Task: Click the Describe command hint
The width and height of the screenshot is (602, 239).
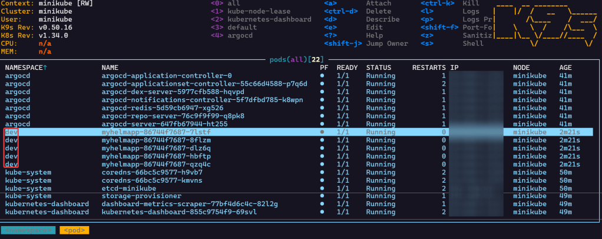Action: pos(383,19)
